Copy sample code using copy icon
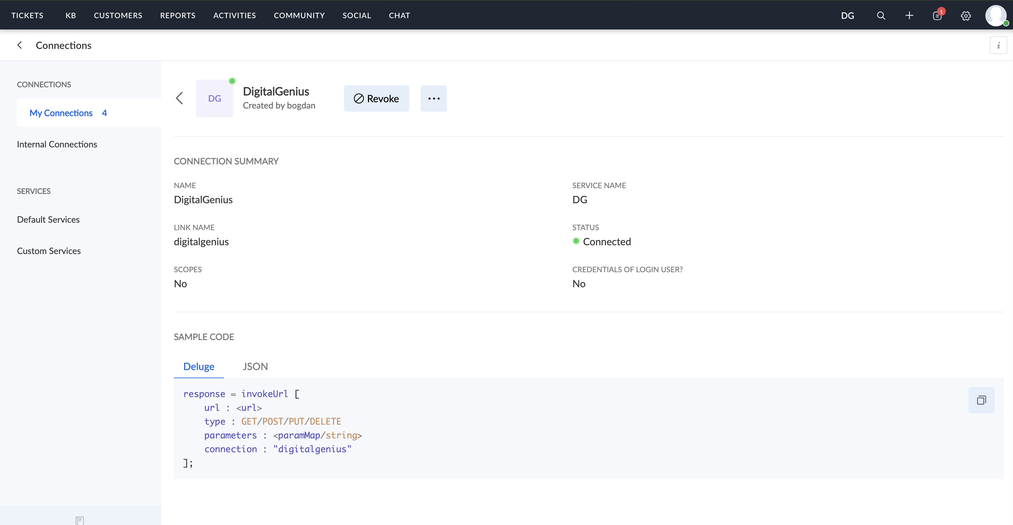The height and width of the screenshot is (525, 1013). click(982, 400)
